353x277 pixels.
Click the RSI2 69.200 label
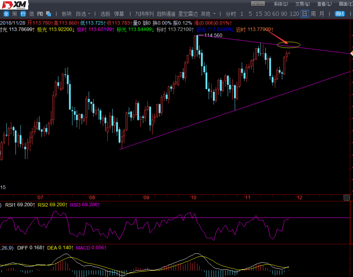(x=53, y=205)
